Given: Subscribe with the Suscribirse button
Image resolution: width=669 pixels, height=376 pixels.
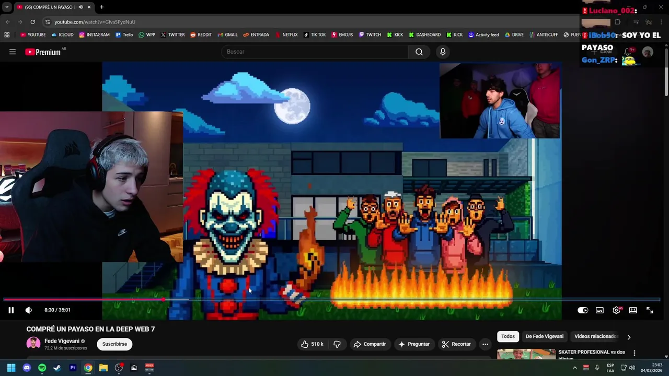Looking at the screenshot, I should (x=114, y=344).
